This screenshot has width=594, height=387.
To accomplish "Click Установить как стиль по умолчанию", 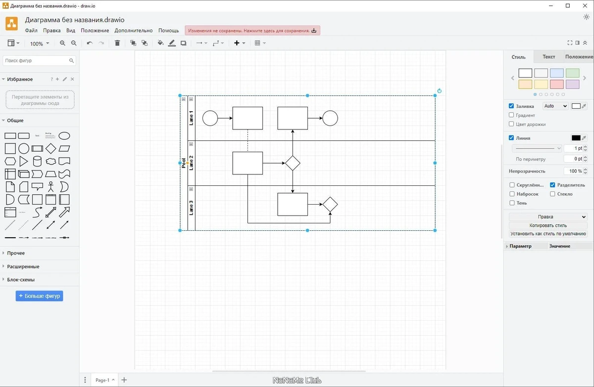I will click(548, 234).
